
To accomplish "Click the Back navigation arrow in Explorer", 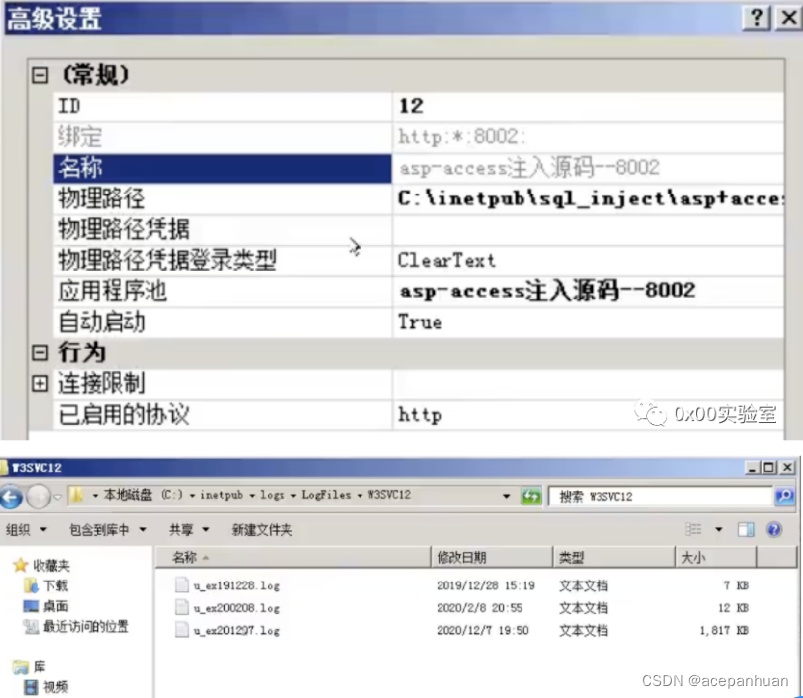I will pos(12,496).
